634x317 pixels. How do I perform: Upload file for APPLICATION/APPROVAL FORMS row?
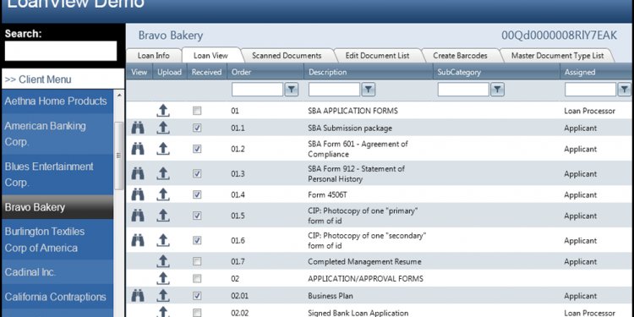(163, 278)
